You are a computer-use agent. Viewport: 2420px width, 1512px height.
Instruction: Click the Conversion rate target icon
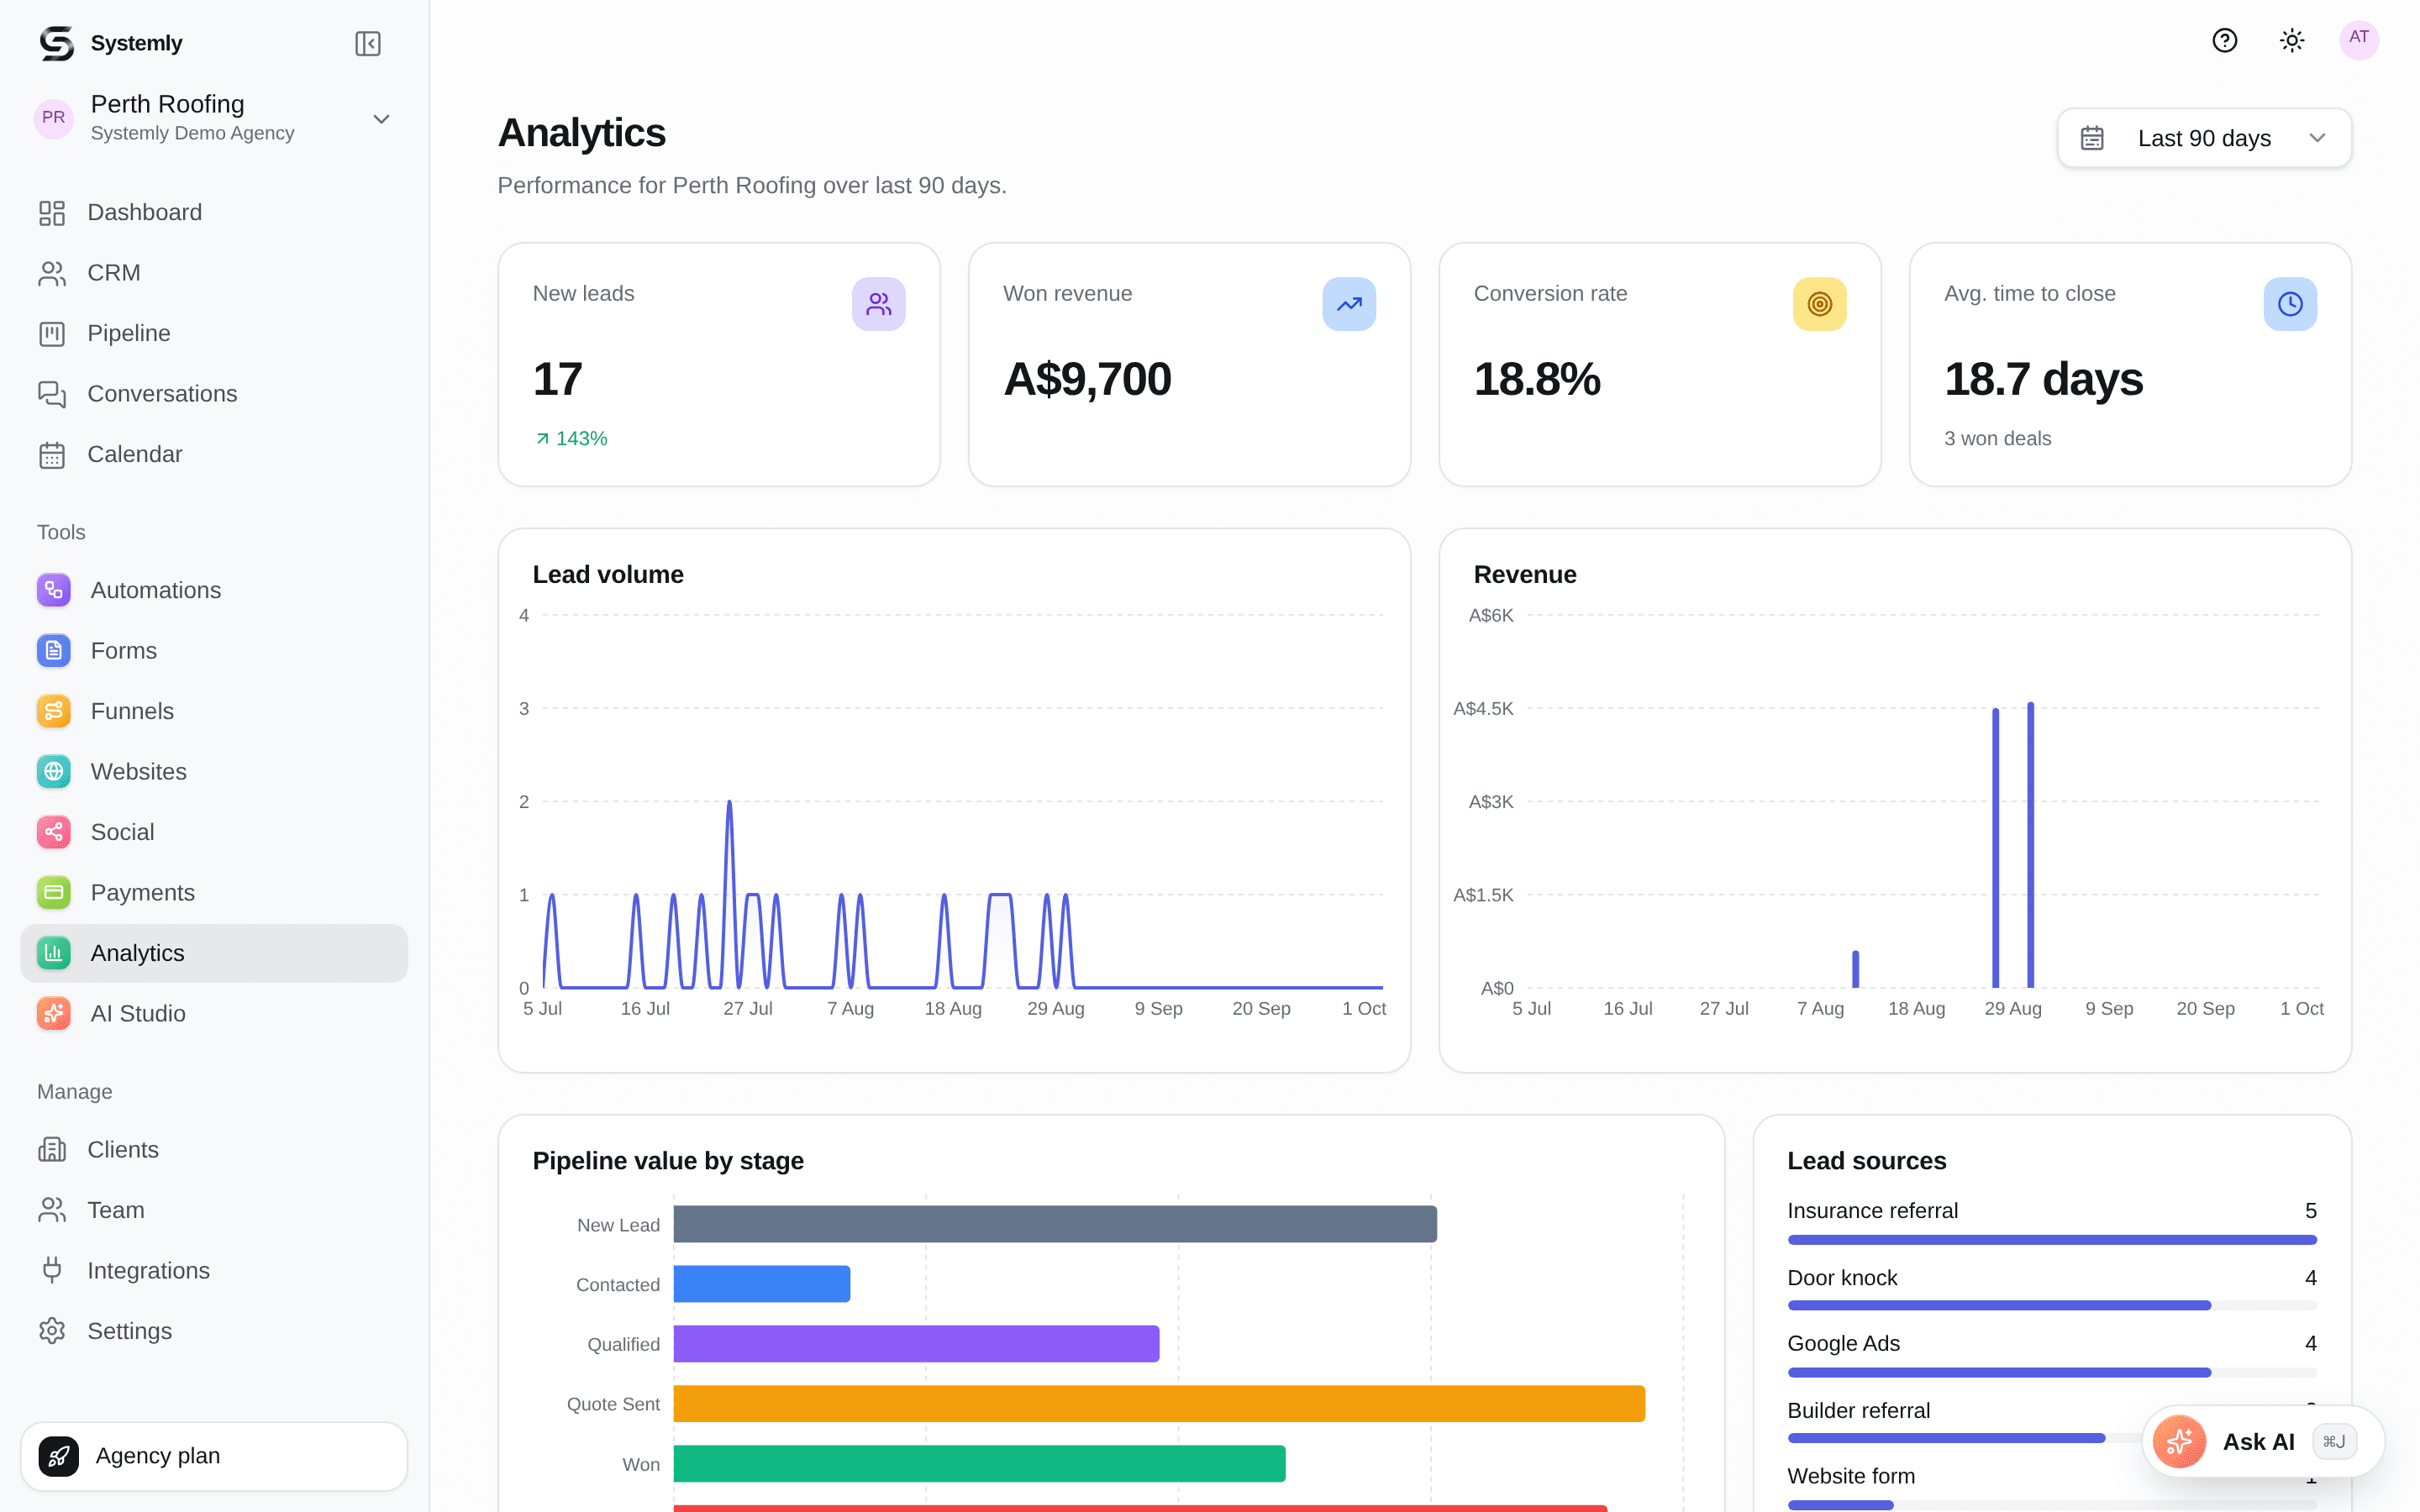click(1820, 304)
